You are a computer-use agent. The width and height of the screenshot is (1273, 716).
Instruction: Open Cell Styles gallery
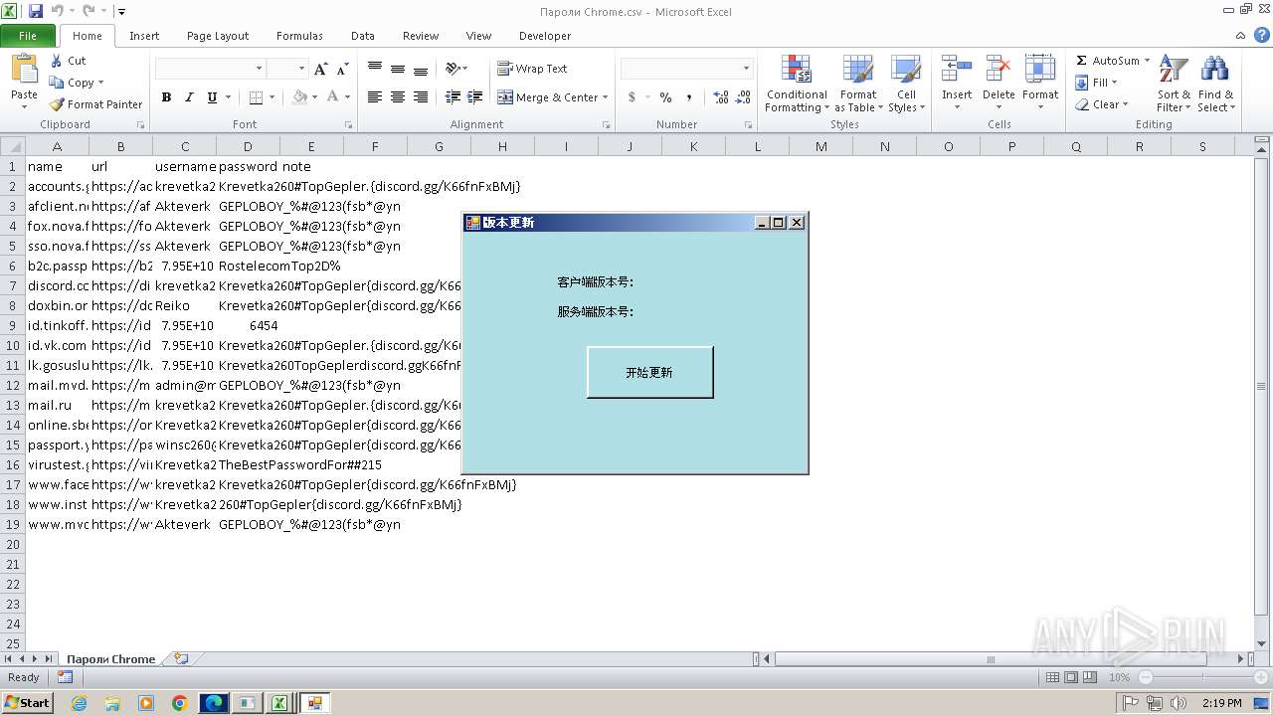point(905,85)
